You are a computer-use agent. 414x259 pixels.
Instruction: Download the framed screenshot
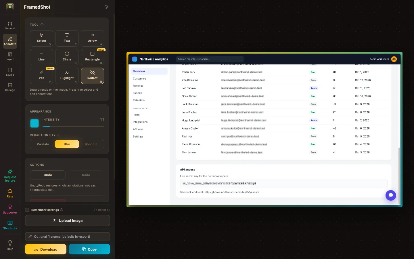tap(46, 249)
